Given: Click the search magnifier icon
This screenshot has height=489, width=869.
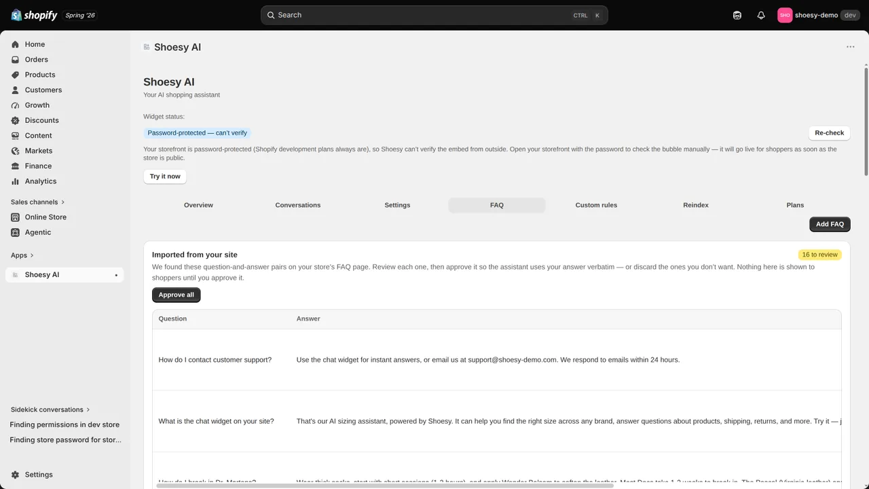Looking at the screenshot, I should (271, 15).
